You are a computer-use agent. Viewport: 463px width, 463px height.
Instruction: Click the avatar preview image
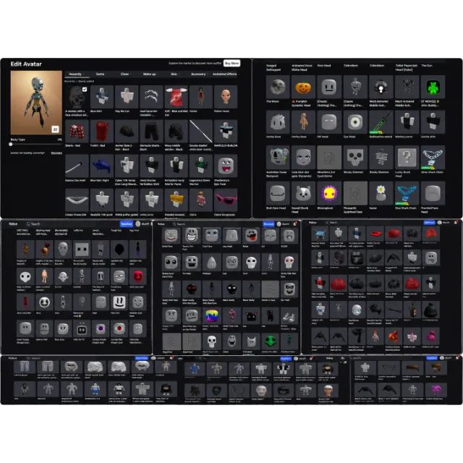(36, 103)
